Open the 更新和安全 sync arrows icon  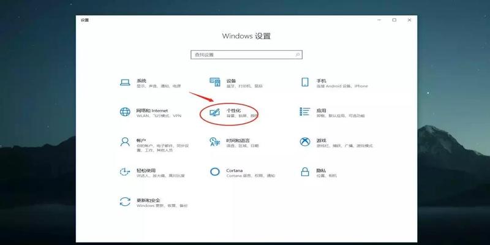pos(125,202)
